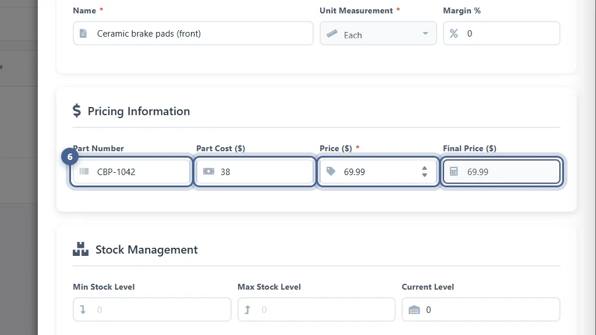The image size is (596, 335).
Task: Click into the Margin % input field
Action: [502, 33]
